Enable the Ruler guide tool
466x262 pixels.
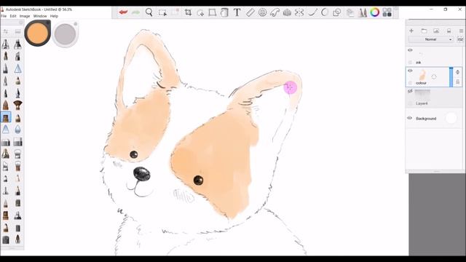pos(250,12)
